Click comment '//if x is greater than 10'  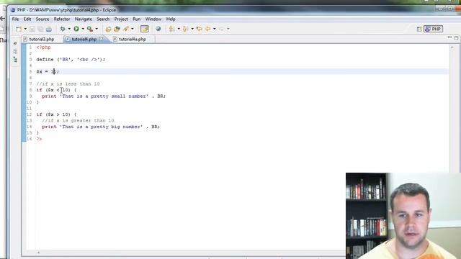pyautogui.click(x=78, y=121)
